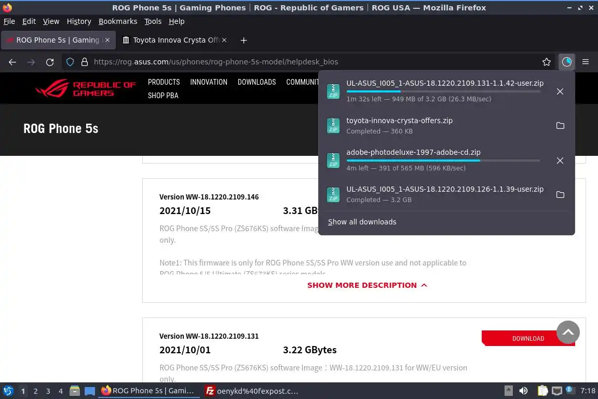
Task: Click zip icon of 2109.126-1.1.39 download
Action: pos(333,195)
